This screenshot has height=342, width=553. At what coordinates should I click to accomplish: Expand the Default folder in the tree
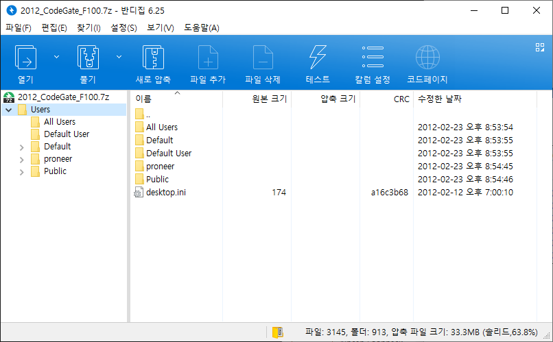point(21,147)
